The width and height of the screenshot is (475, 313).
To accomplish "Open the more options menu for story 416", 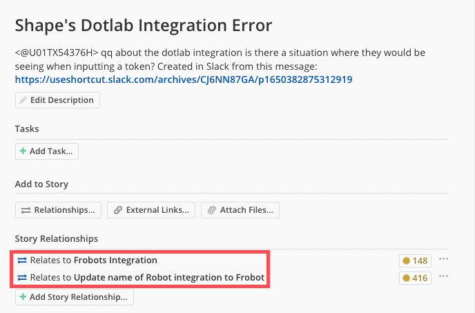I will pyautogui.click(x=443, y=276).
